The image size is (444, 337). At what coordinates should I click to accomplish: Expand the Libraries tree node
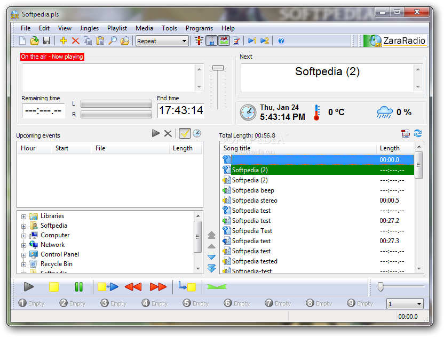[x=24, y=216]
